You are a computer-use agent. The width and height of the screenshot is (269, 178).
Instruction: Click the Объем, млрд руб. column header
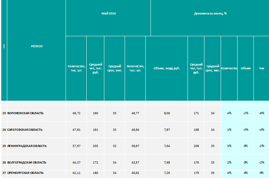pyautogui.click(x=166, y=68)
